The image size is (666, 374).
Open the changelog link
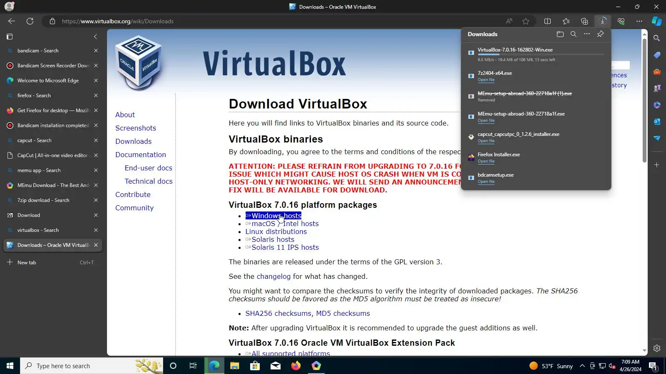pos(273,276)
